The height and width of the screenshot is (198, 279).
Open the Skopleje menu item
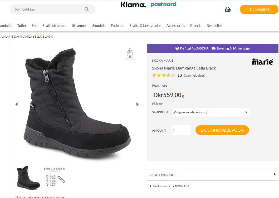(99, 26)
